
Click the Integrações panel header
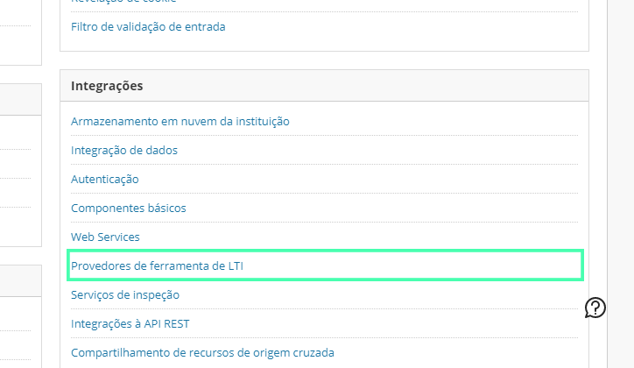(x=324, y=86)
